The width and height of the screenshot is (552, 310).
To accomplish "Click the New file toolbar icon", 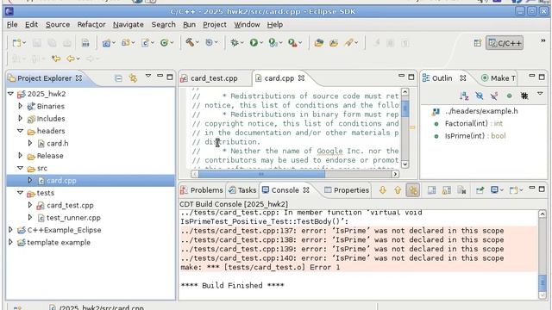I will tap(16, 43).
